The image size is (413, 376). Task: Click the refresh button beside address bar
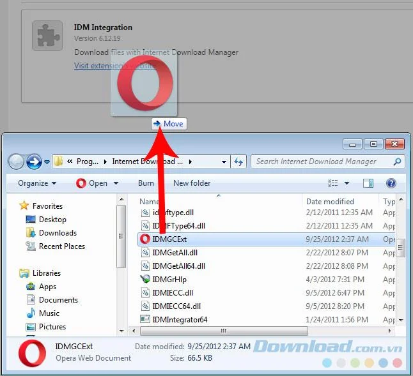point(238,162)
